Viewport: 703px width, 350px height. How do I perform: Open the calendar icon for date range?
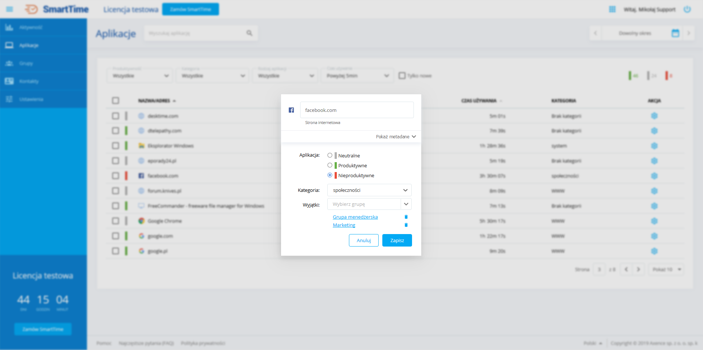tap(675, 33)
